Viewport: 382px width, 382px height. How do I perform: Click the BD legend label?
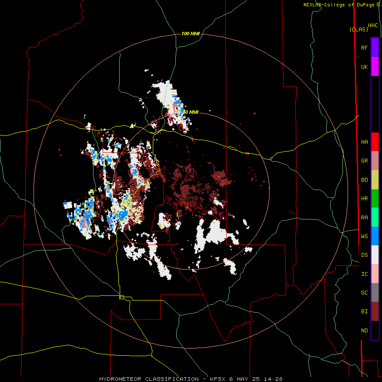pos(364,180)
